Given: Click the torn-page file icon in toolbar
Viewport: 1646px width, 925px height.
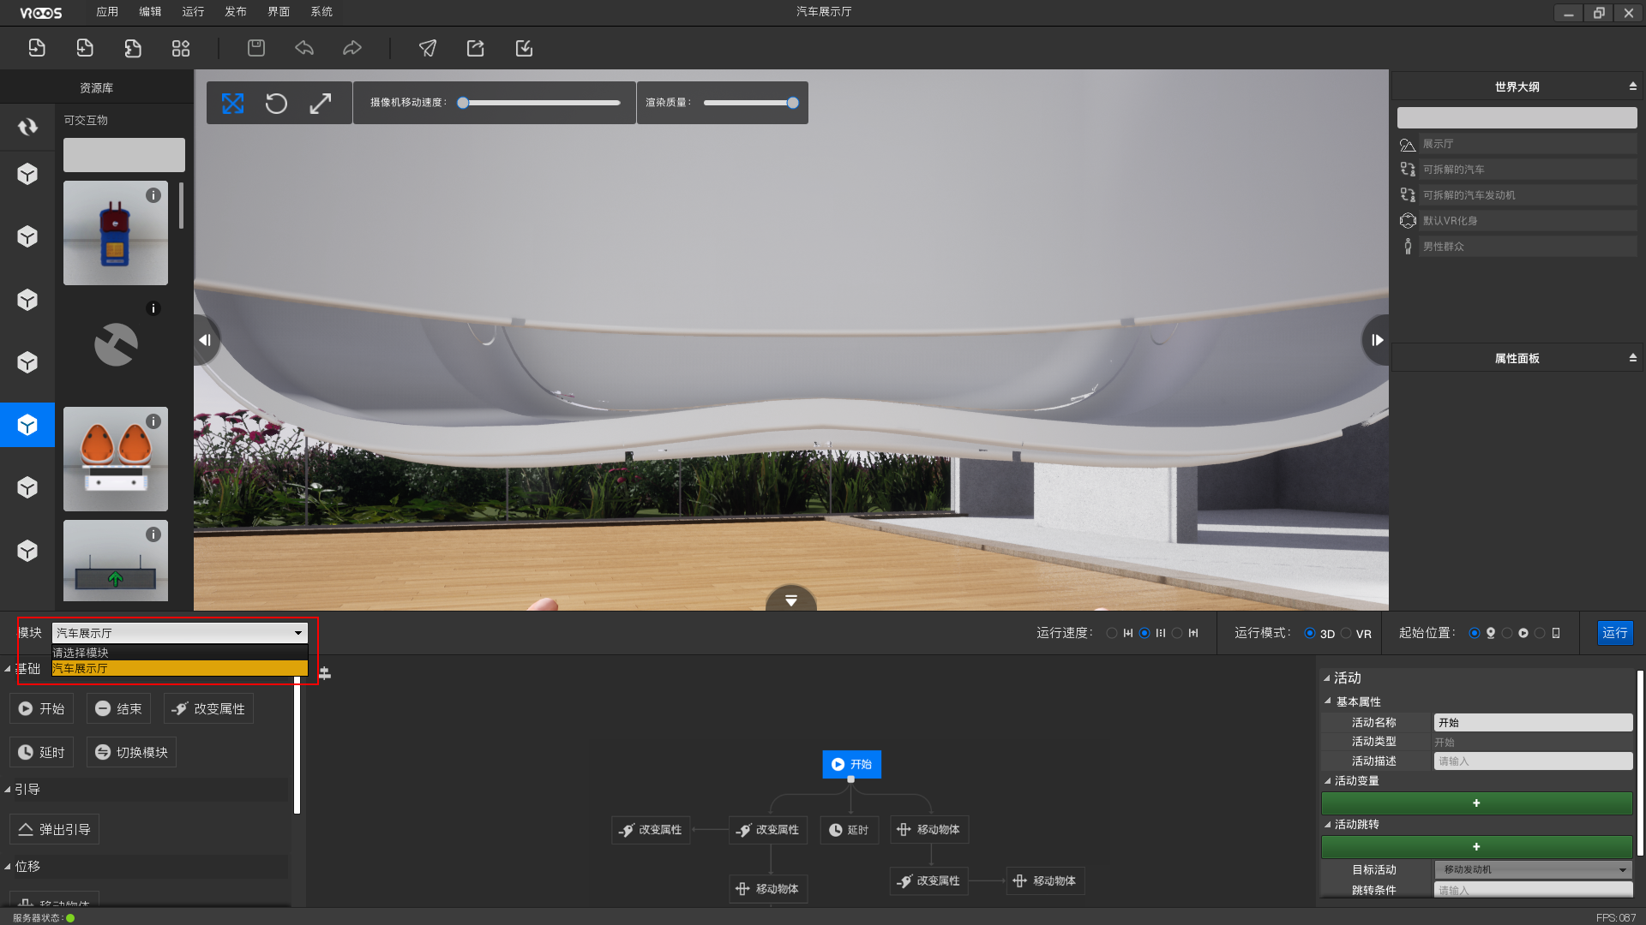Looking at the screenshot, I should click(133, 48).
